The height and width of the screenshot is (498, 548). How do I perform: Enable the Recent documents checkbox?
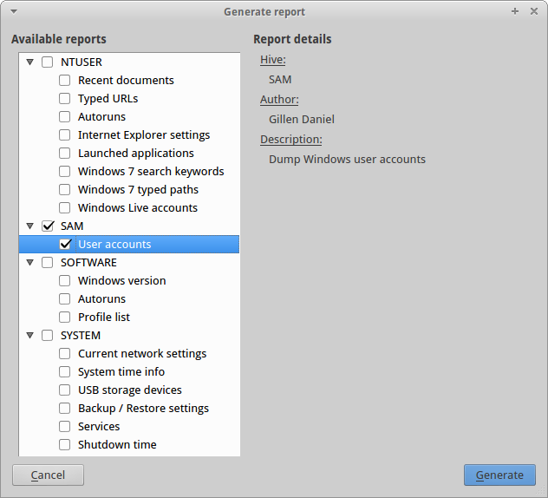click(x=65, y=80)
